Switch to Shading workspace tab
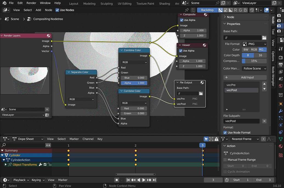 click(164, 4)
